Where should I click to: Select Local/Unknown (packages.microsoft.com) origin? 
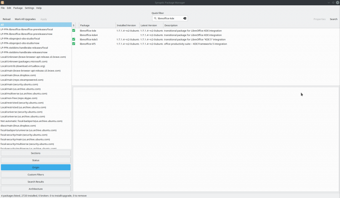24,61
